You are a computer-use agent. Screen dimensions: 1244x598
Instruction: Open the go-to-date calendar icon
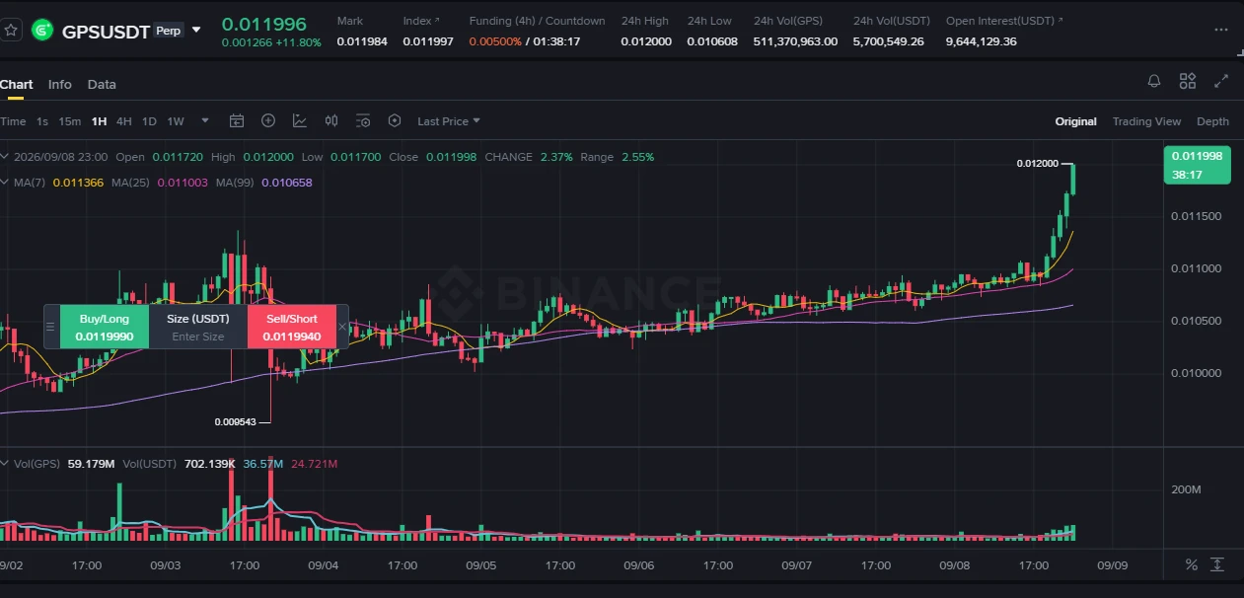(x=237, y=120)
